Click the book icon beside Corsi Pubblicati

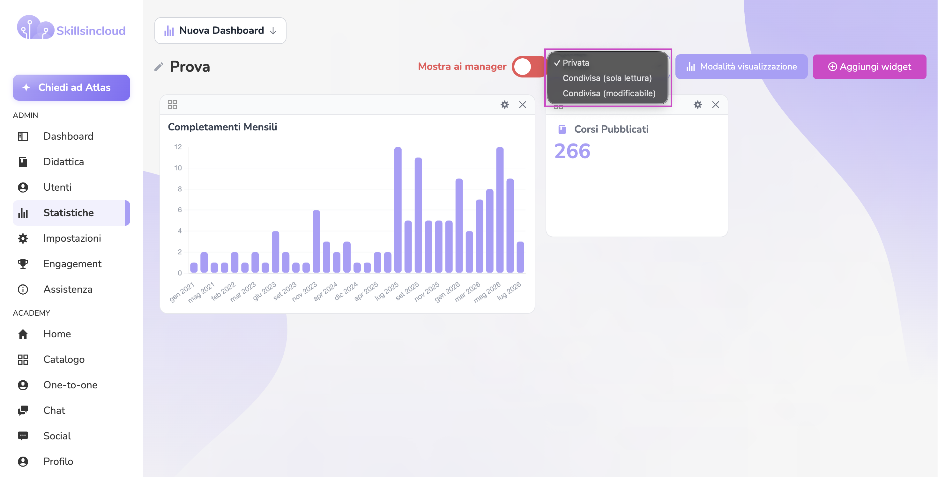(x=562, y=129)
